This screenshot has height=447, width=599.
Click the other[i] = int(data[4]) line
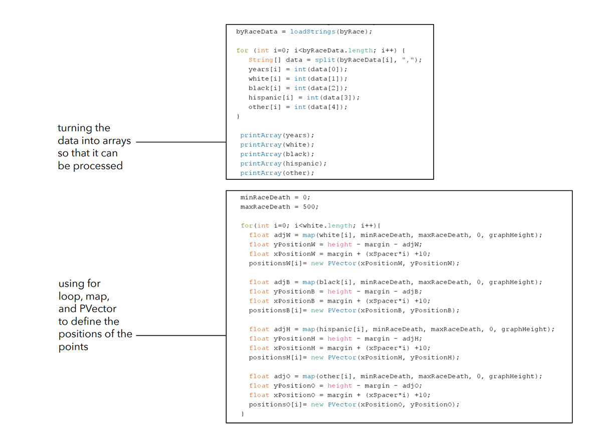pos(297,107)
